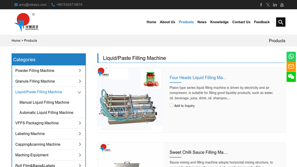Expand Labeling Machine chevron
Image resolution: width=297 pixels, height=167 pixels.
pyautogui.click(x=80, y=134)
